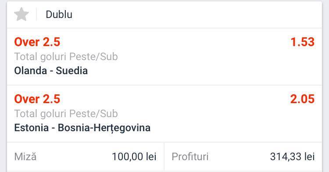The image size is (329, 172).
Task: Open the Over 2.5 pick for Olanda - Suedia
Action: pos(37,42)
